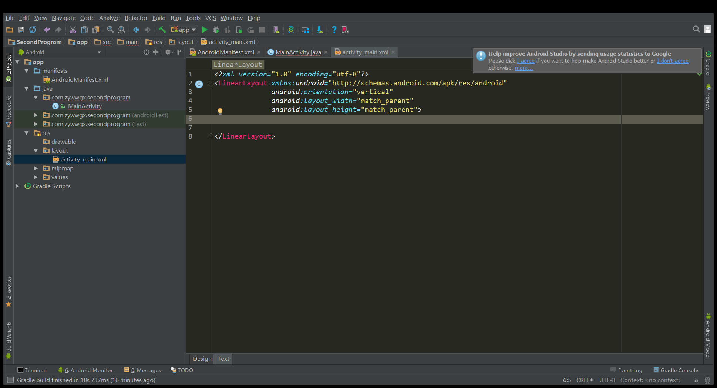Click the Sync Project with Gradle icon
Screen dimensions: 717x388
291,30
